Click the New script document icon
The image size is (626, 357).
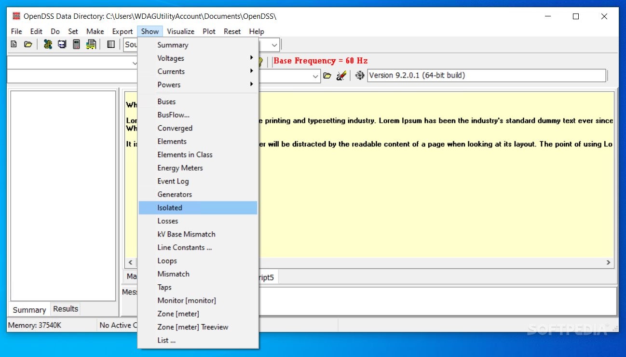[x=14, y=44]
